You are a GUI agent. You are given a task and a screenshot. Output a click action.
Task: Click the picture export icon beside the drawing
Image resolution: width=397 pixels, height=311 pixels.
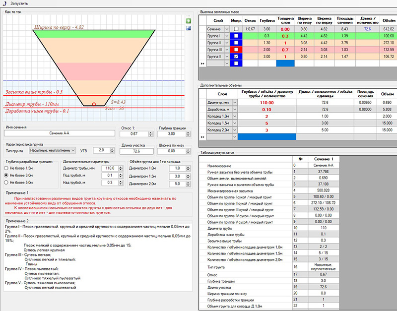189,28
